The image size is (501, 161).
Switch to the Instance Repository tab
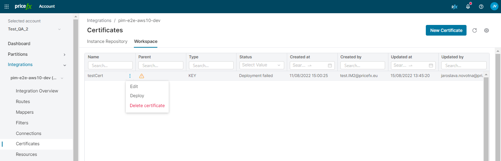107,41
